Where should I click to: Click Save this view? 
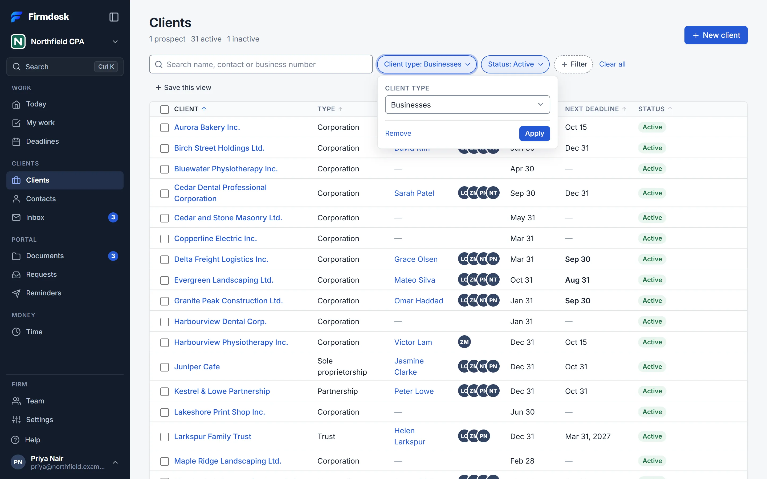point(183,88)
